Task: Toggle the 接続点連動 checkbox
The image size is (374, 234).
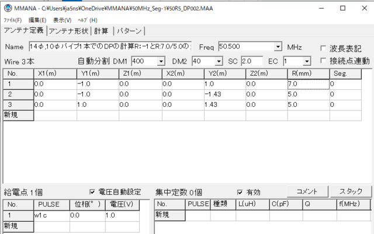Action: click(324, 61)
